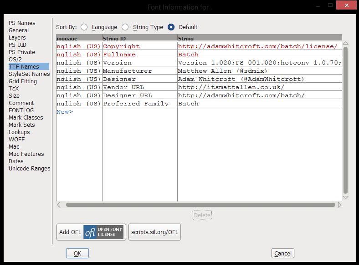Open the PS Names section
359x265 pixels.
click(x=22, y=23)
